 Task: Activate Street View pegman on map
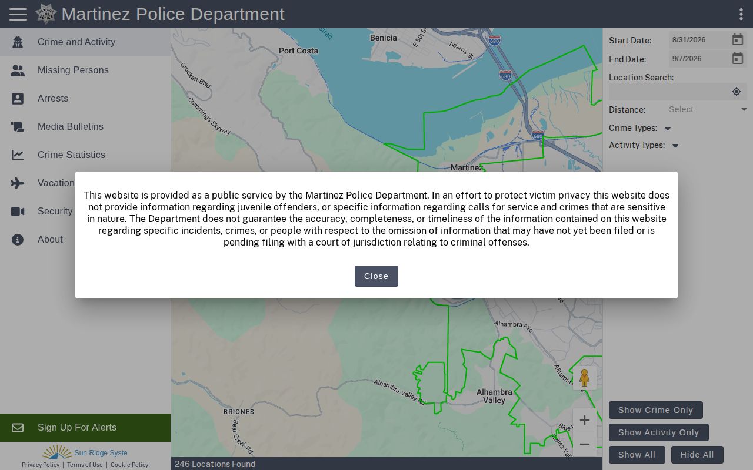(584, 378)
